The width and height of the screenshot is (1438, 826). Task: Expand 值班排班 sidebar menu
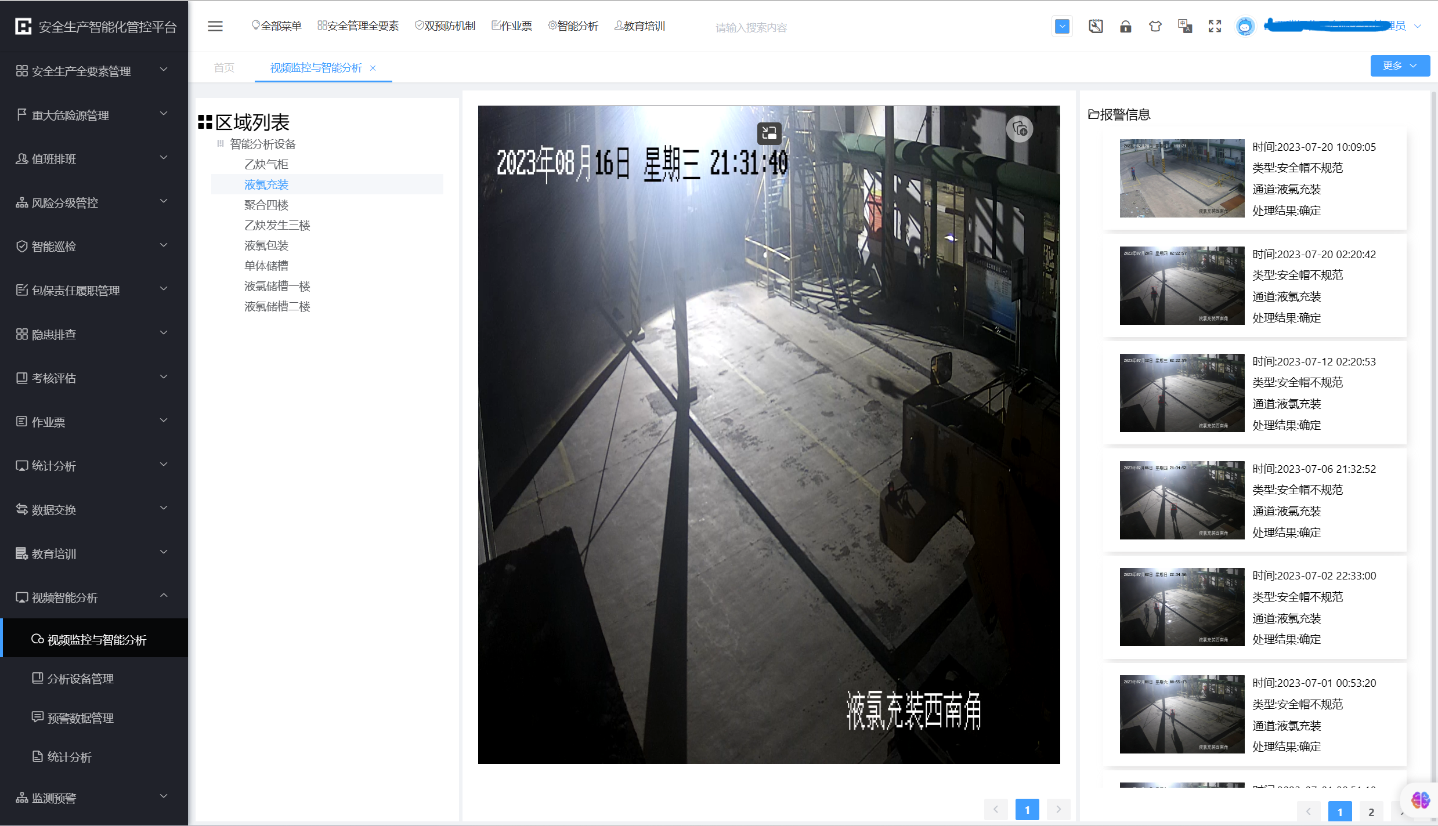(94, 158)
